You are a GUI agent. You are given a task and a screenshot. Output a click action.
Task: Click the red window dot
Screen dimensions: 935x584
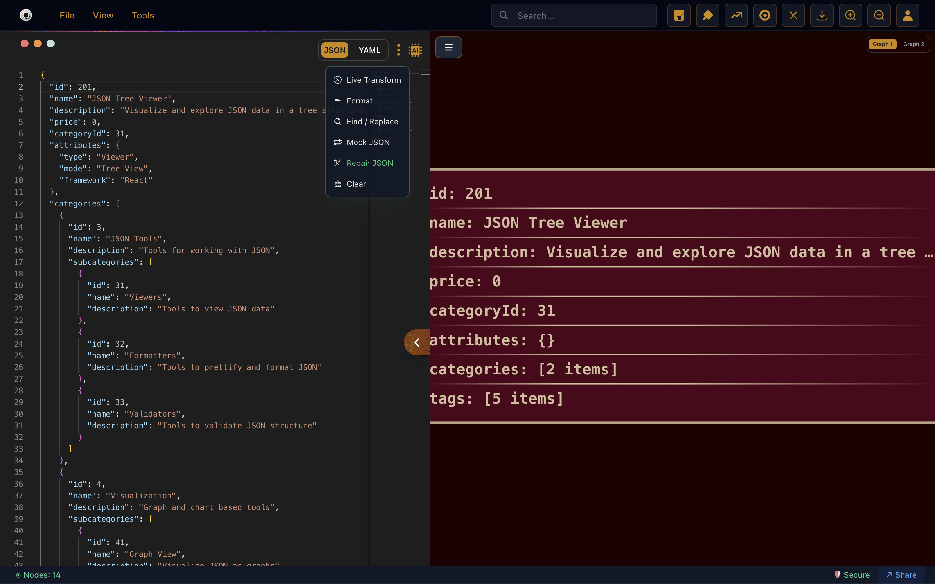(25, 44)
